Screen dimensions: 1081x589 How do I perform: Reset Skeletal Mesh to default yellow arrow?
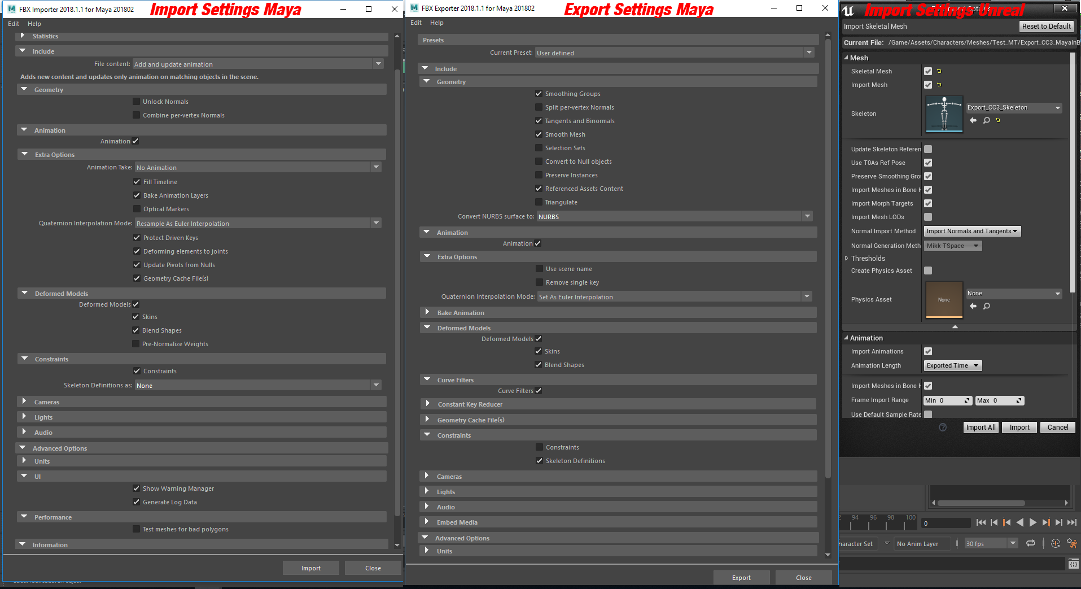pos(939,71)
